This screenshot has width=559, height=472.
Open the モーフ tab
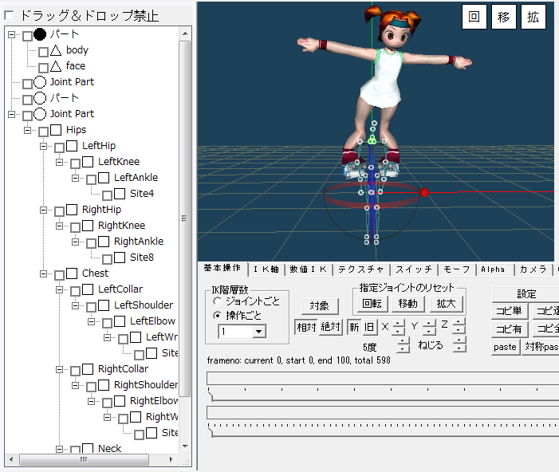(457, 269)
